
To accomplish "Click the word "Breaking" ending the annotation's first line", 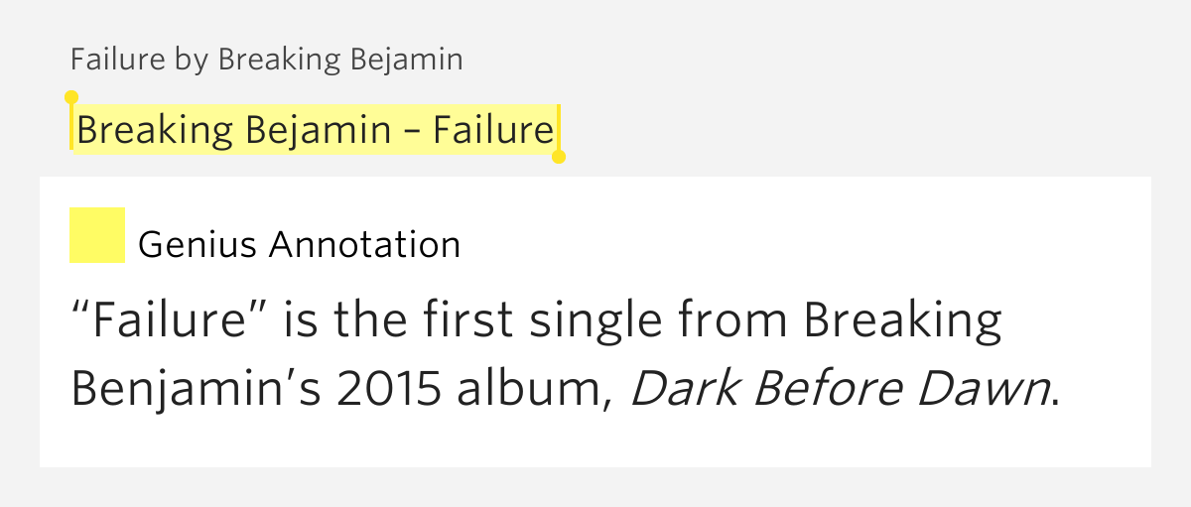I will [902, 321].
